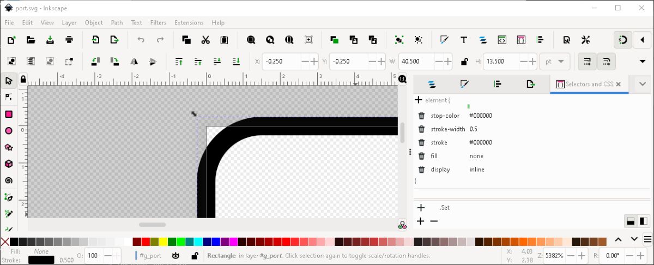The height and width of the screenshot is (265, 654).
Task: Open a file with the folder icon
Action: 31,40
